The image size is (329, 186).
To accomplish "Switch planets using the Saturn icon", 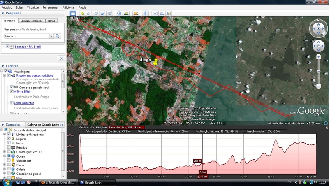I will coord(136,14).
